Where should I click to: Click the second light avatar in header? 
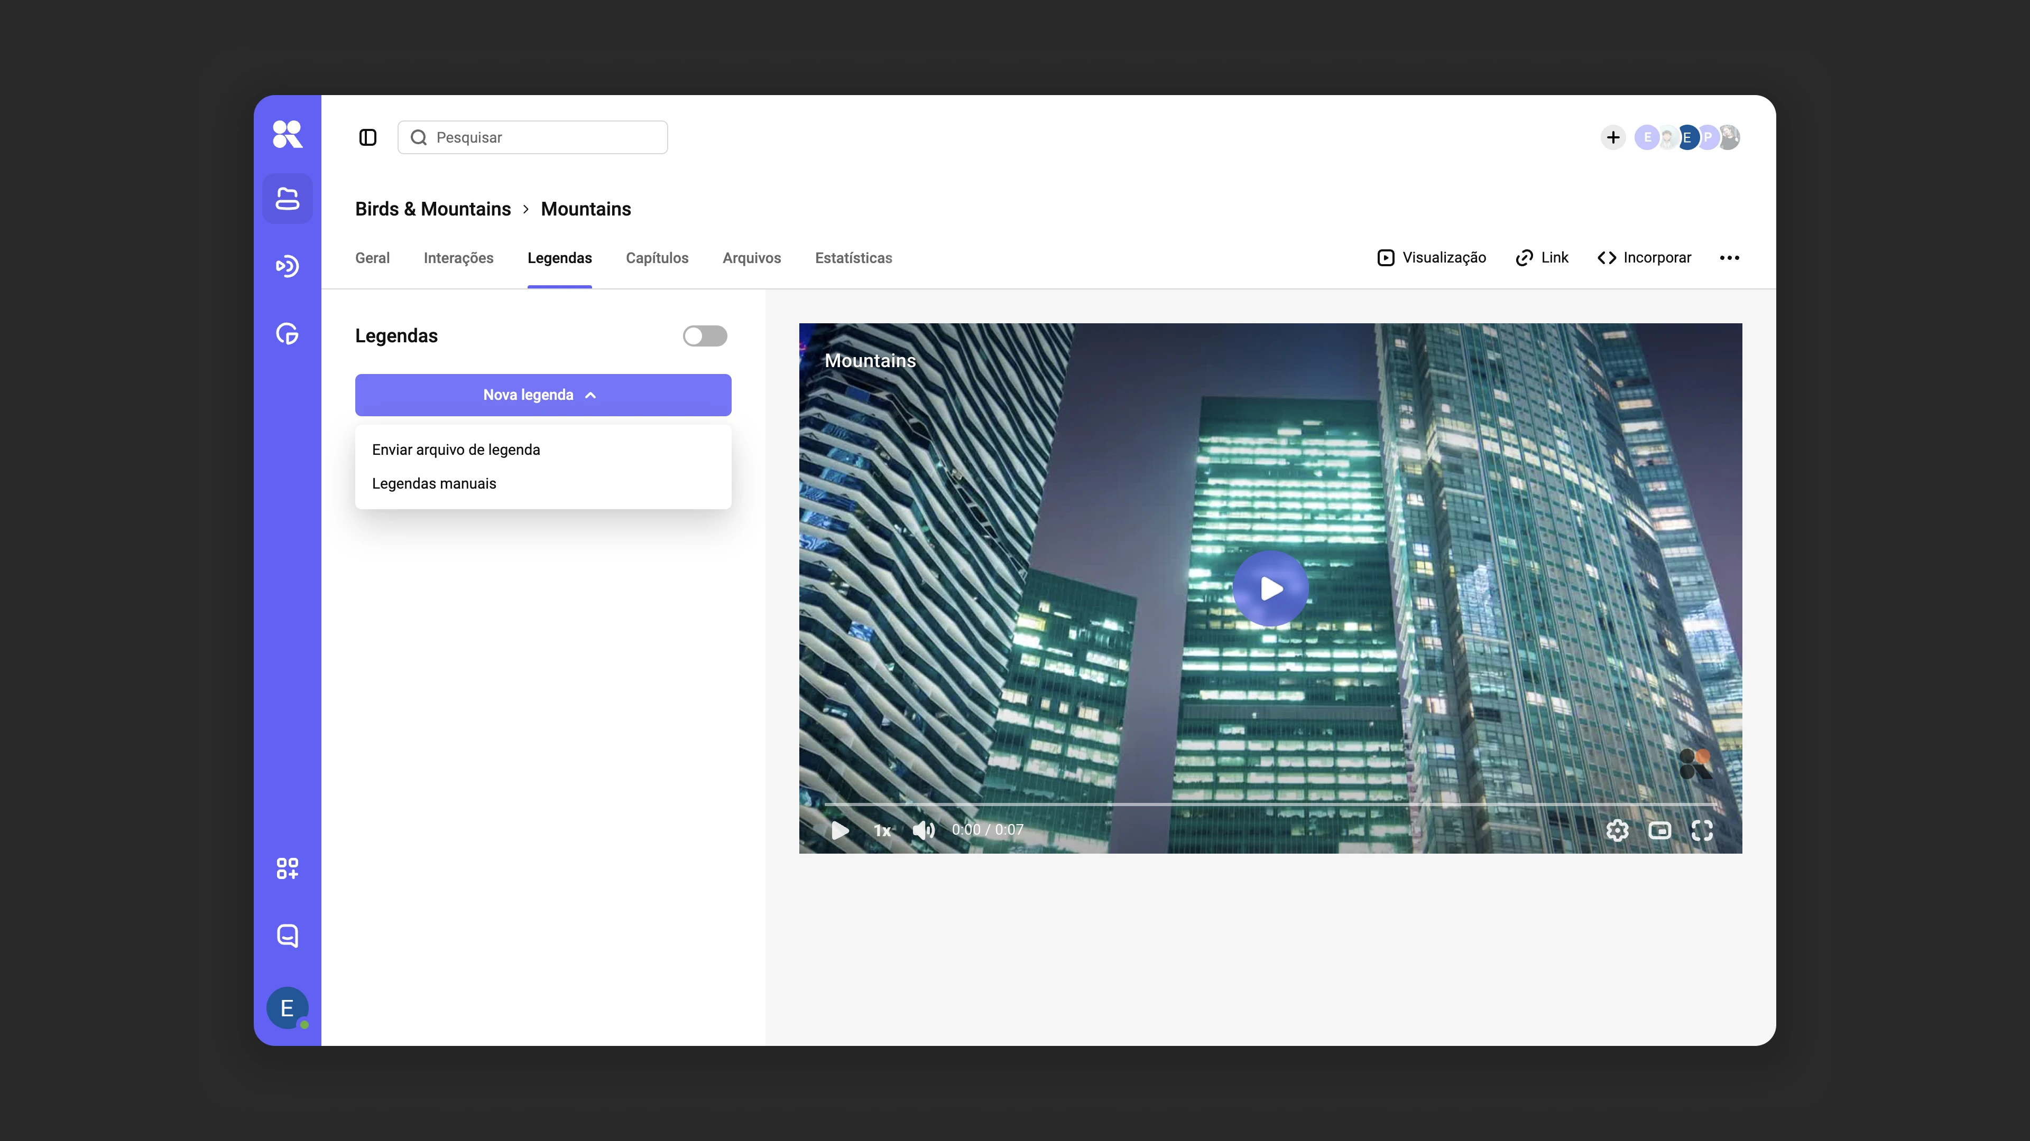pyautogui.click(x=1667, y=138)
